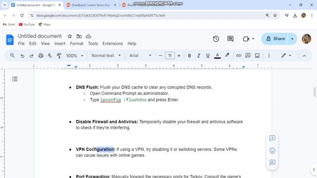Screen dimensions: 317x178
Task: Suggest edits from side margin panel
Action: click(272, 163)
